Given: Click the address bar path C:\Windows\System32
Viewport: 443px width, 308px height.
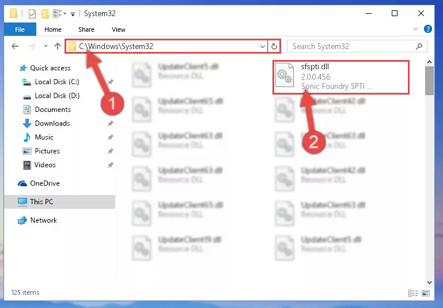Looking at the screenshot, I should tap(116, 46).
